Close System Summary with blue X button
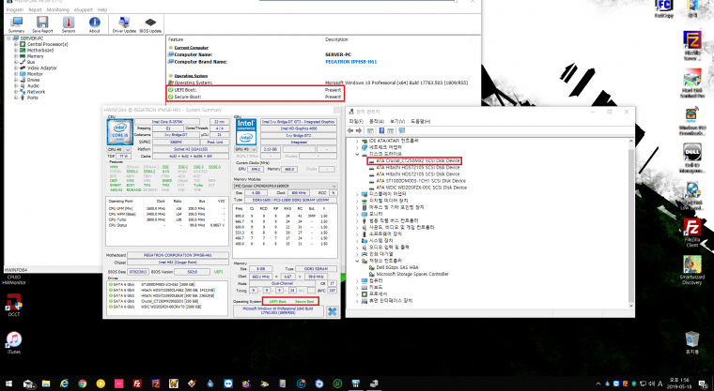 coord(333,311)
